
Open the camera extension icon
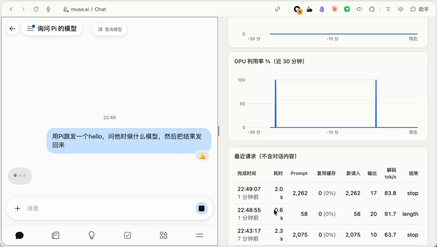click(x=310, y=9)
